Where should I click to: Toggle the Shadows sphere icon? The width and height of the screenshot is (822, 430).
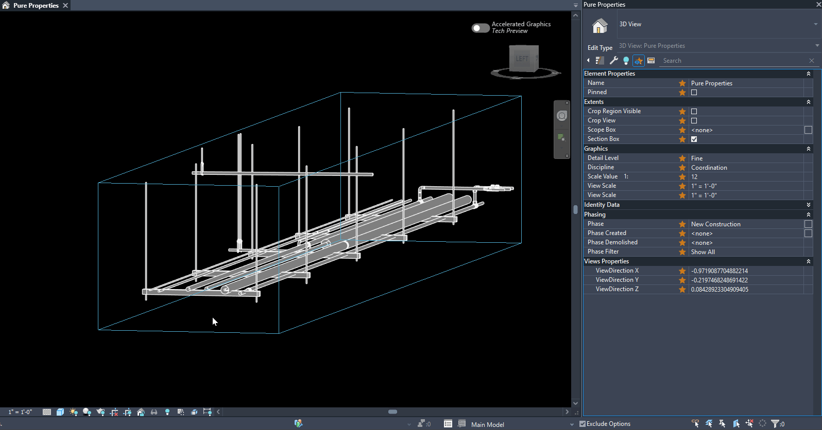point(87,412)
